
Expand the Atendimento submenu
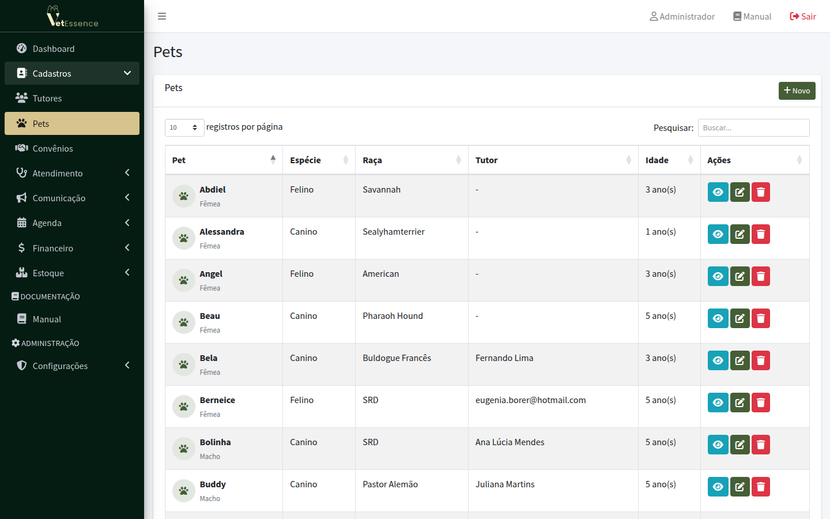[72, 173]
